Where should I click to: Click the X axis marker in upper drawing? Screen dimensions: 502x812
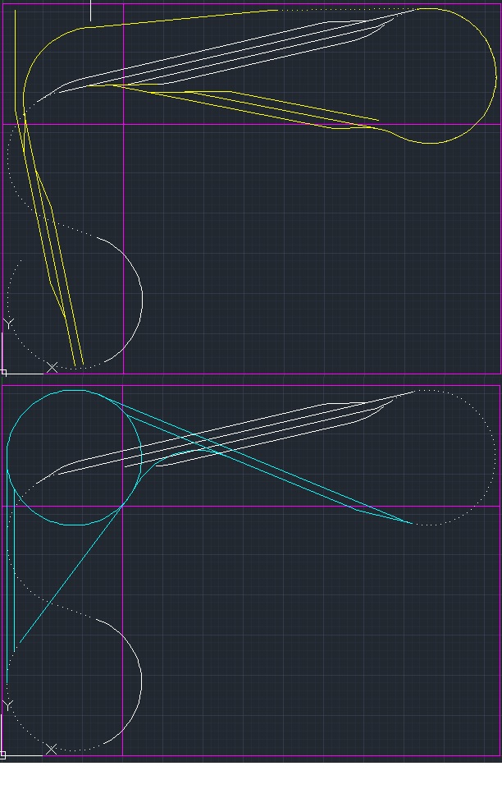pyautogui.click(x=52, y=367)
